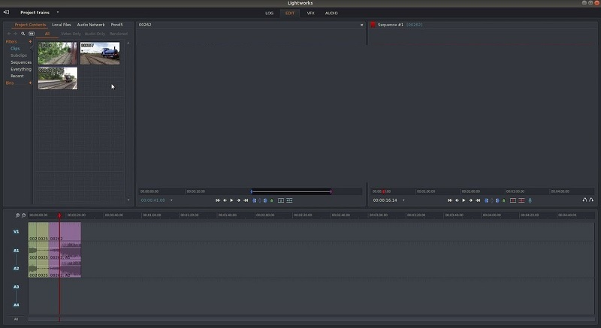Image resolution: width=601 pixels, height=328 pixels.
Task: Redo the last edit
Action: [x=591, y=200]
